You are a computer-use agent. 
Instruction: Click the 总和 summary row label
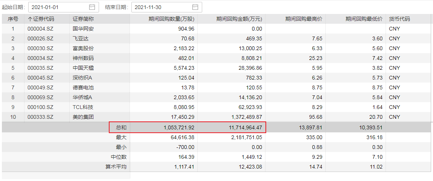tap(122, 127)
